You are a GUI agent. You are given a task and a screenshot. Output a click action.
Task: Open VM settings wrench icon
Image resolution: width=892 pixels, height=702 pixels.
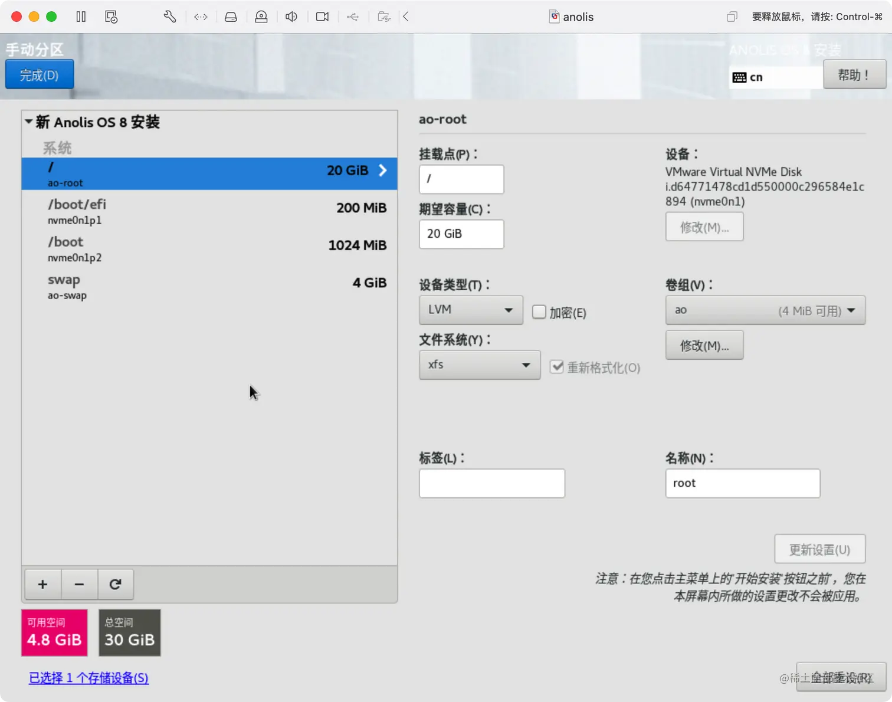170,17
